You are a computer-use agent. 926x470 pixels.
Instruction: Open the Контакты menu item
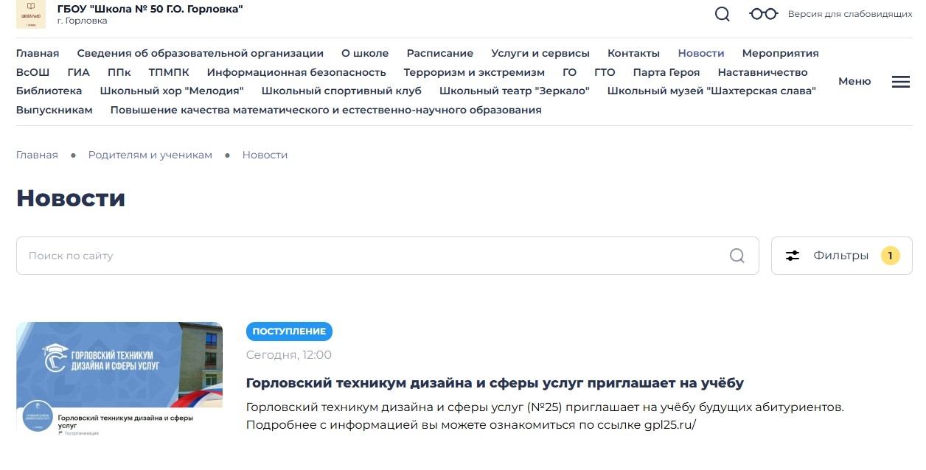(x=633, y=53)
